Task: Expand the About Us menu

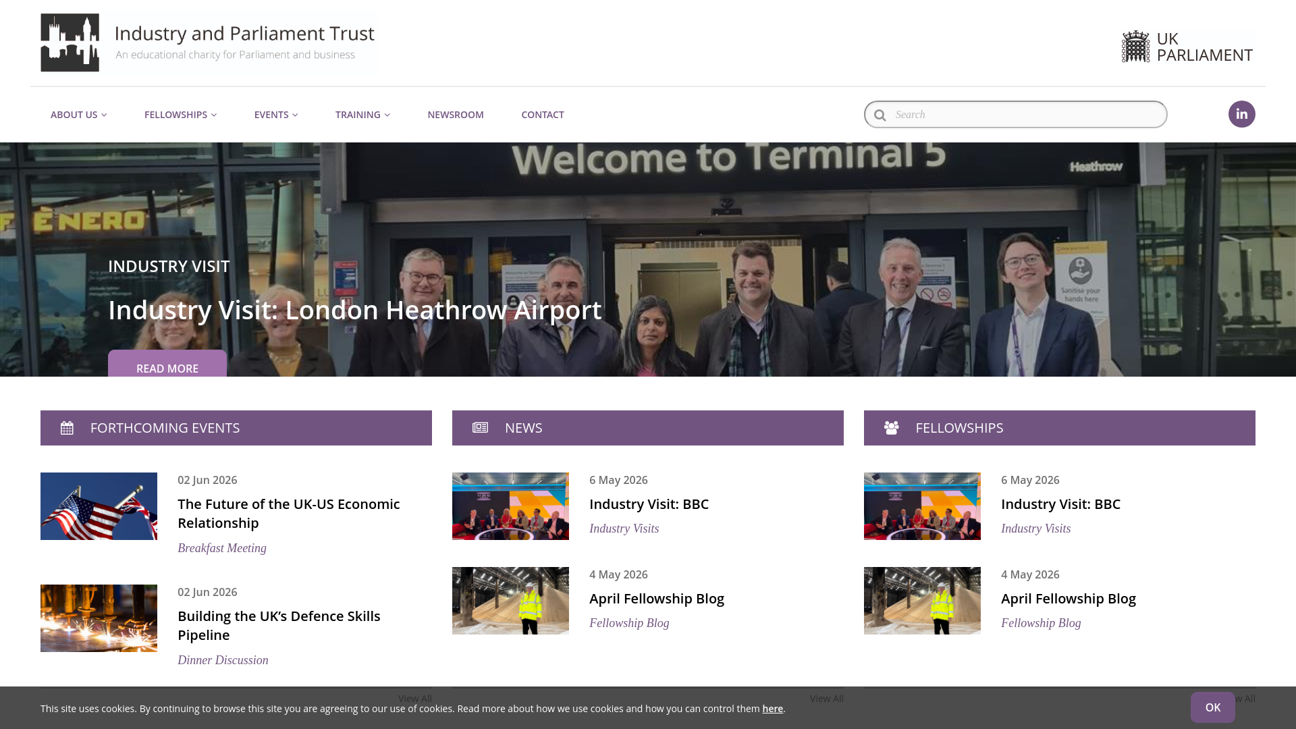Action: 78,115
